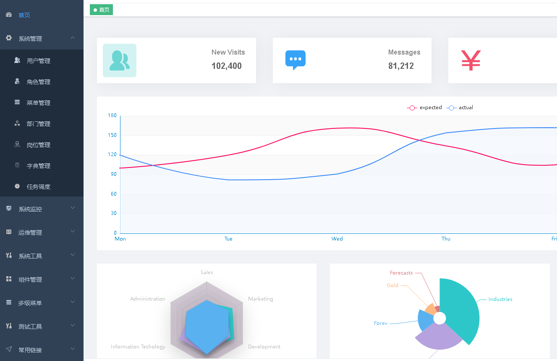Image resolution: width=557 pixels, height=361 pixels.
Task: Click the dictionary icon beside 字典管理
Action: (17, 165)
